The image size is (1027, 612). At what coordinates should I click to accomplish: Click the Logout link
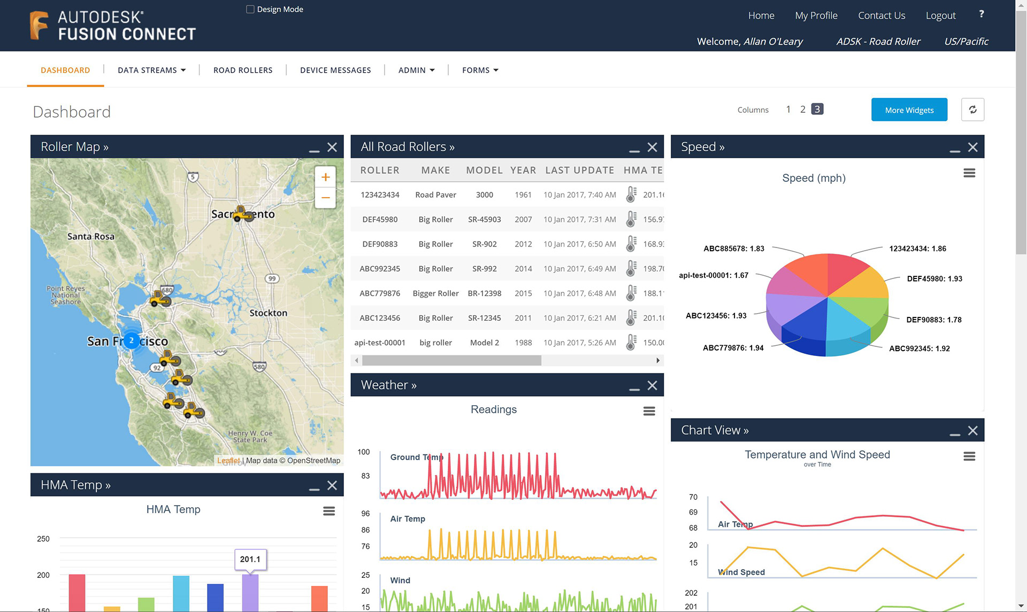tap(940, 16)
